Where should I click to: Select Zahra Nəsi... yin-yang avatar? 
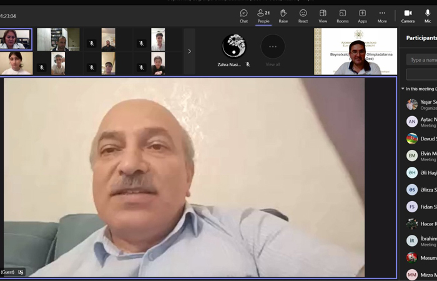tap(234, 47)
